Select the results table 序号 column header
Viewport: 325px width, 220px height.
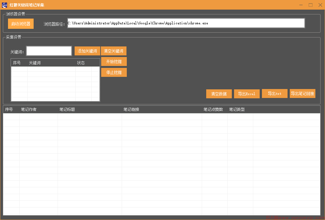click(x=11, y=110)
